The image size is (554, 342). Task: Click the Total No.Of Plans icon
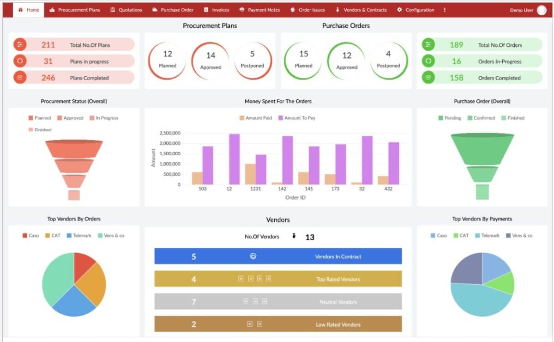click(x=19, y=44)
